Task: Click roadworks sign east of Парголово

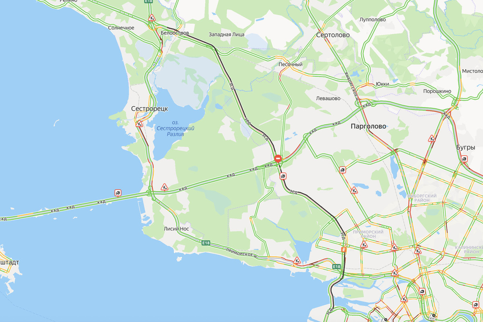Action: [431, 138]
